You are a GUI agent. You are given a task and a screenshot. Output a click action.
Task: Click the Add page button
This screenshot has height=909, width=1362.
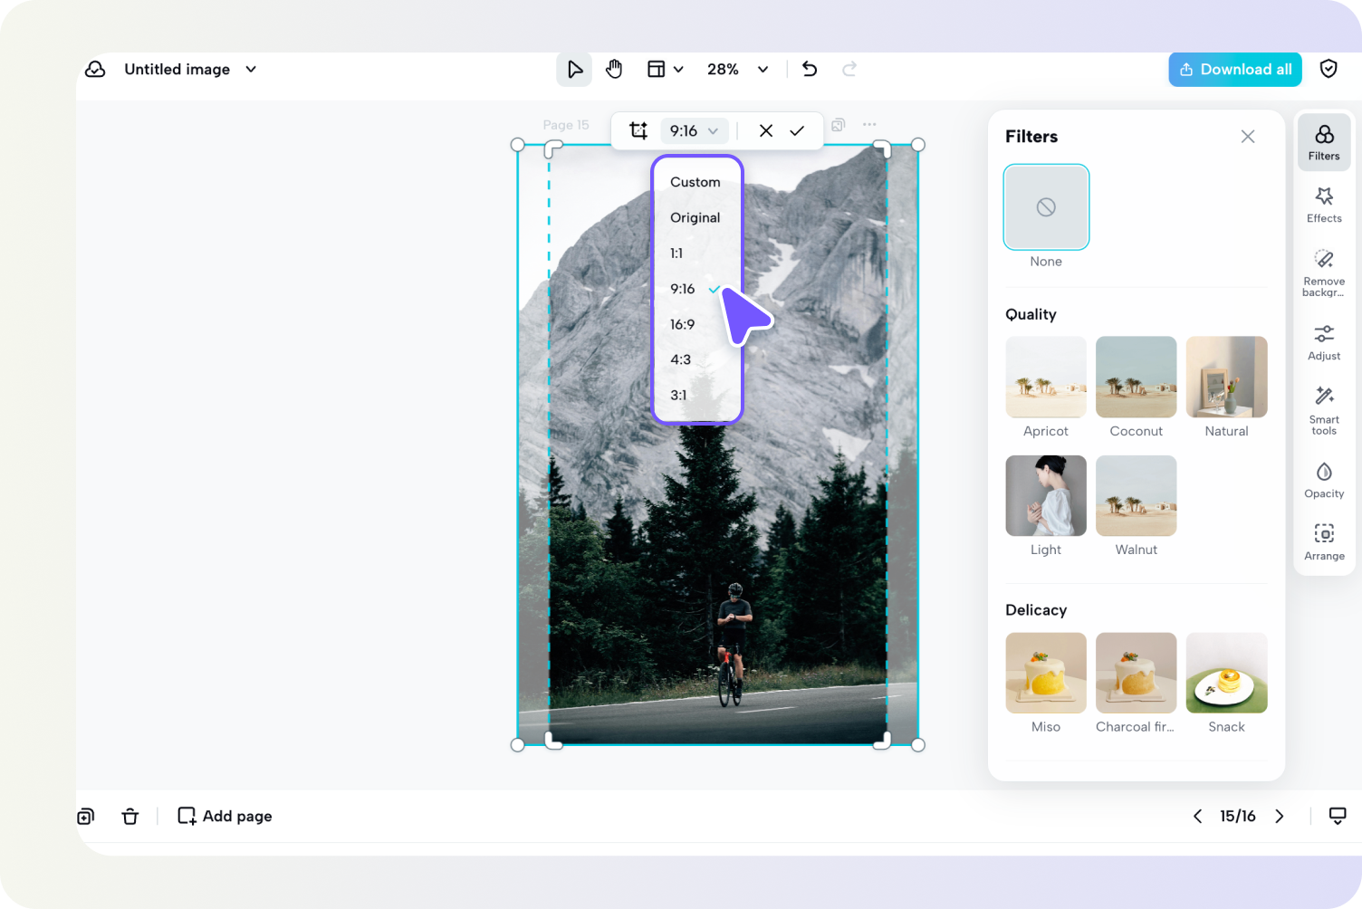(225, 817)
